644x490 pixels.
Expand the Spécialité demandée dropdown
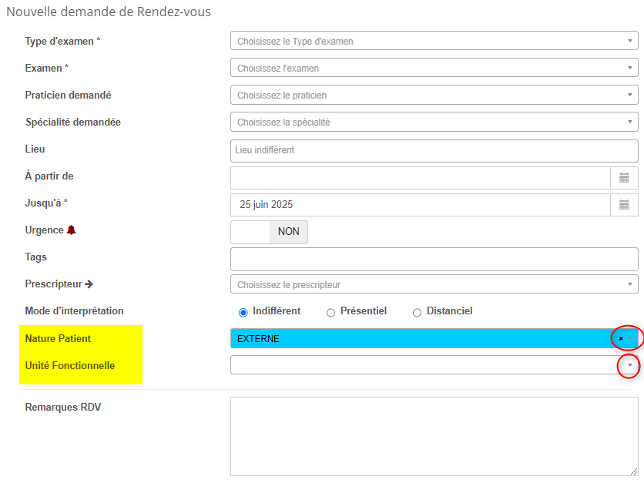(x=434, y=123)
